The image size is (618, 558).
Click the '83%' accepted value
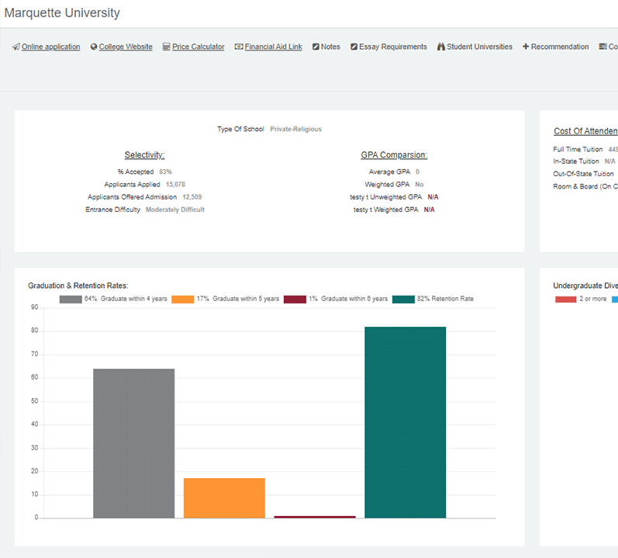[x=165, y=172]
